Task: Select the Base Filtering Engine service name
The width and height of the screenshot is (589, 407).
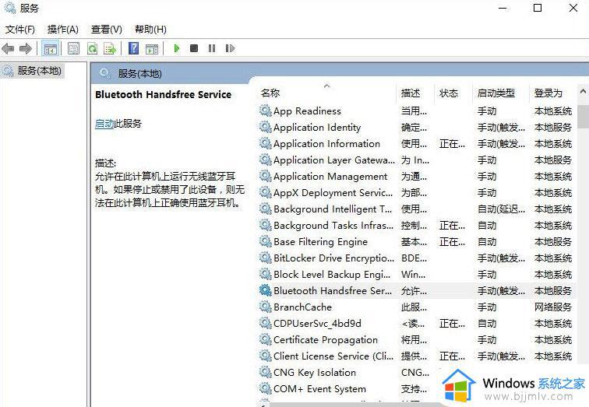Action: pyautogui.click(x=320, y=241)
